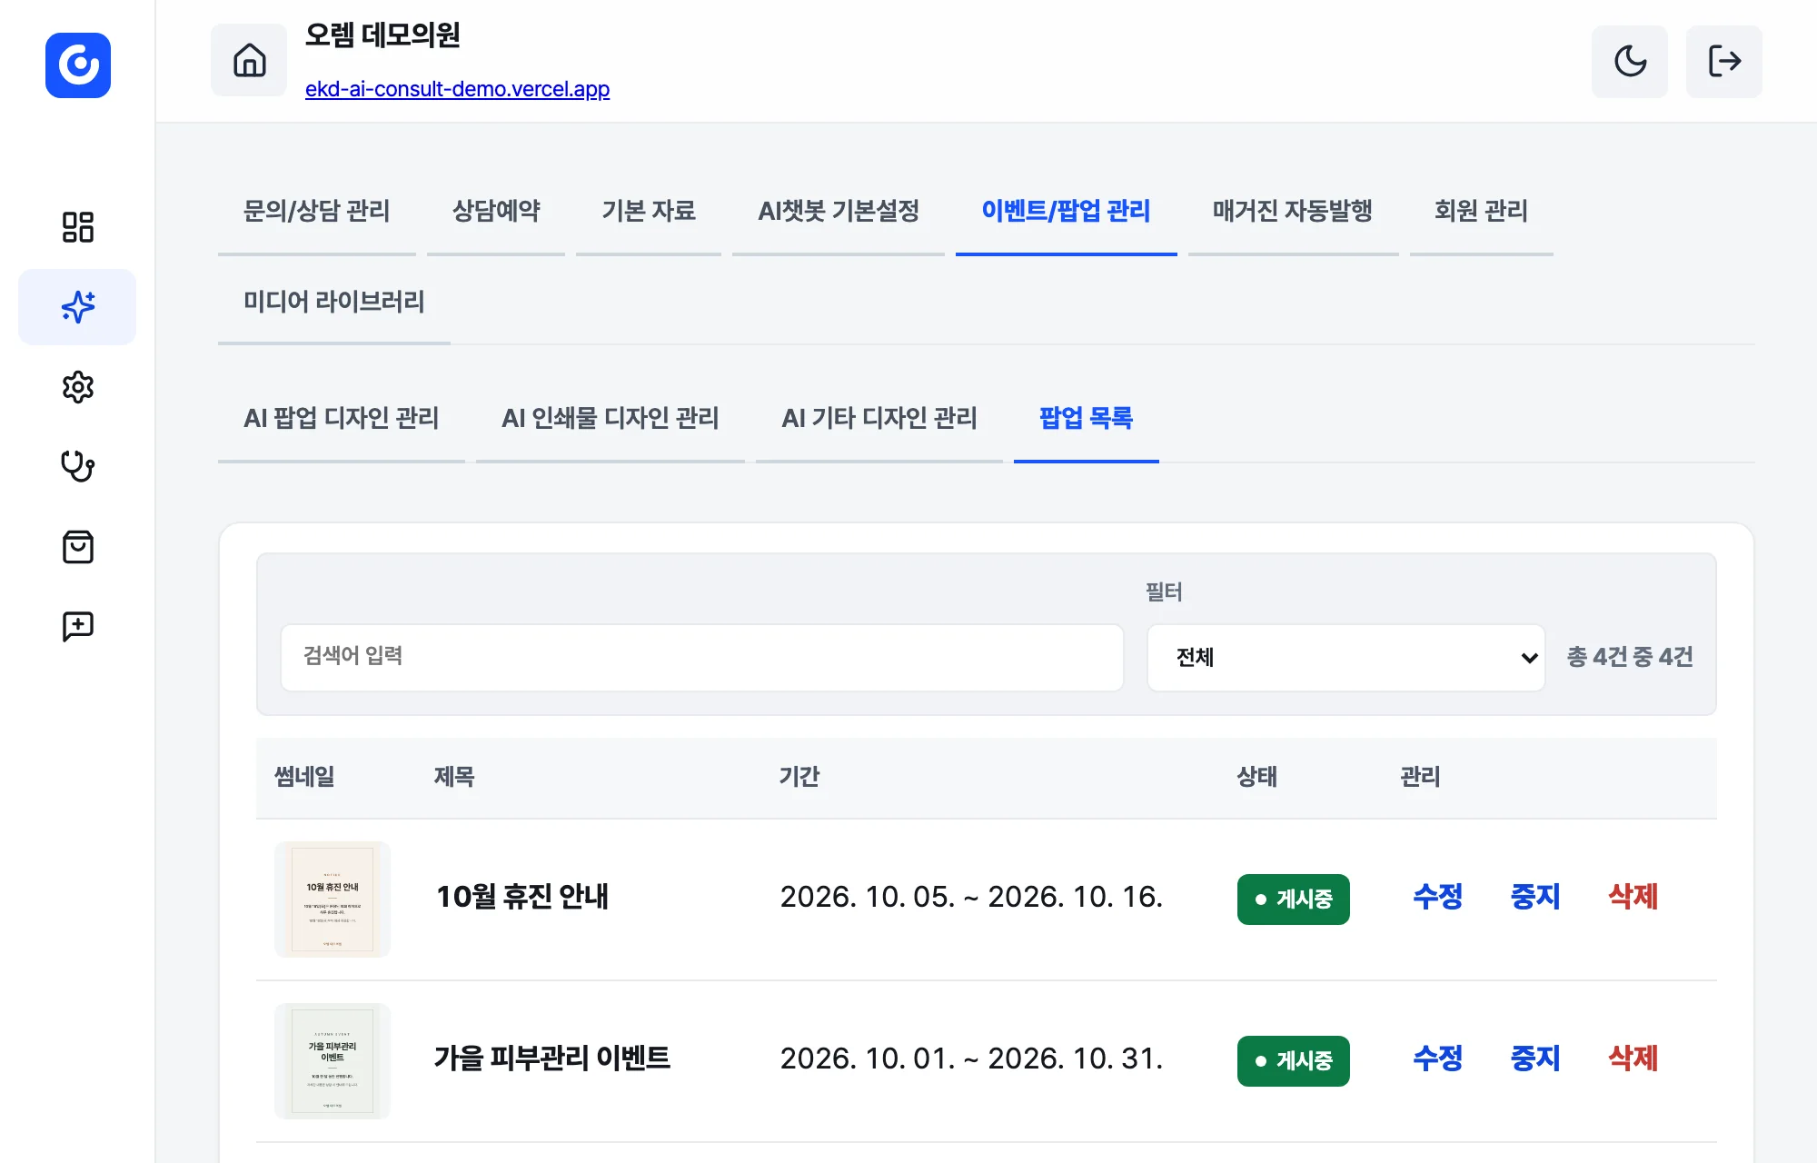Click 중지 for 10월 휴진 안내
Image resolution: width=1817 pixels, height=1163 pixels.
(1535, 897)
